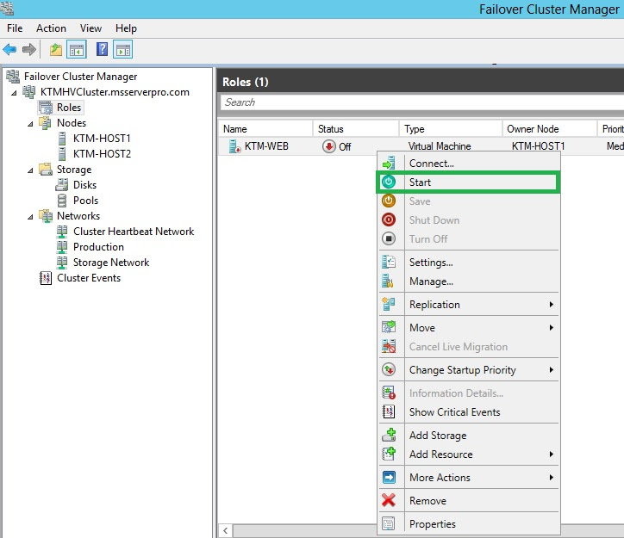Sort by the Status column header
Viewport: 624px width, 538px height.
pos(356,129)
